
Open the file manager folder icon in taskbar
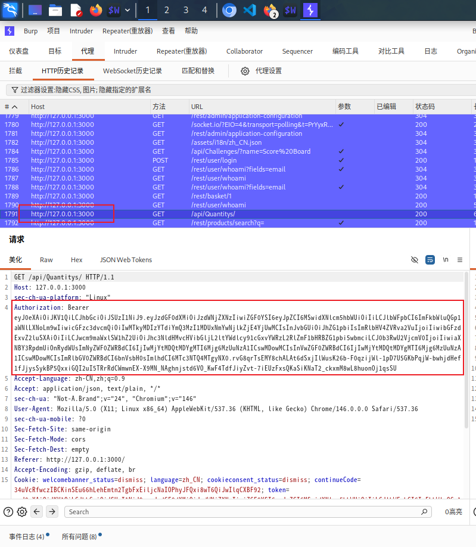(55, 11)
